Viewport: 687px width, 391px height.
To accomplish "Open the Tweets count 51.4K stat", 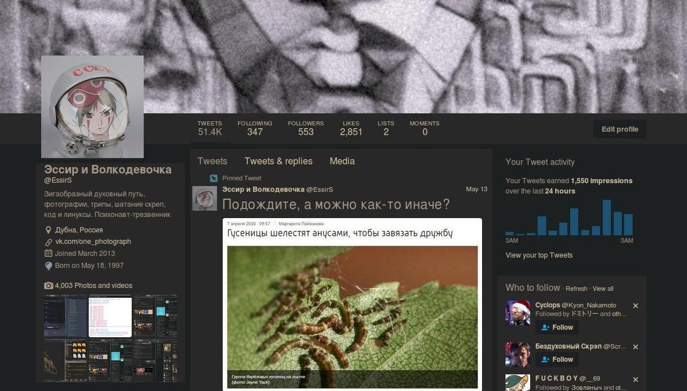I will 210,128.
